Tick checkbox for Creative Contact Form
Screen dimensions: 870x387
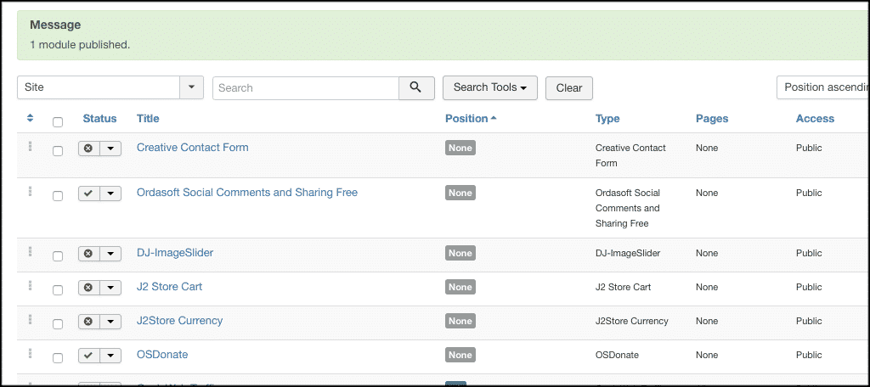[x=58, y=151]
